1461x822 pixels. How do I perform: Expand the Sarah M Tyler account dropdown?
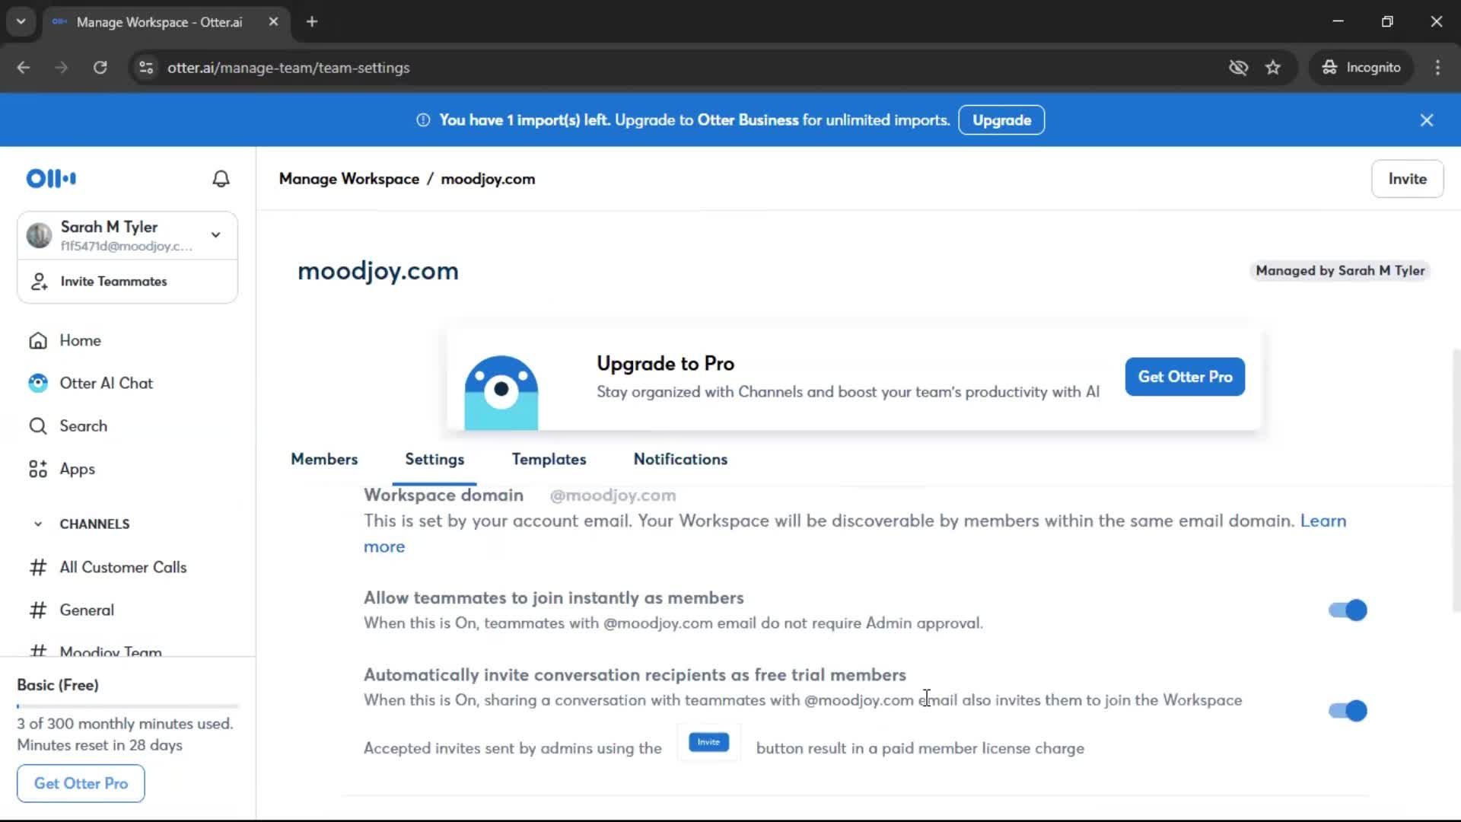pos(216,235)
